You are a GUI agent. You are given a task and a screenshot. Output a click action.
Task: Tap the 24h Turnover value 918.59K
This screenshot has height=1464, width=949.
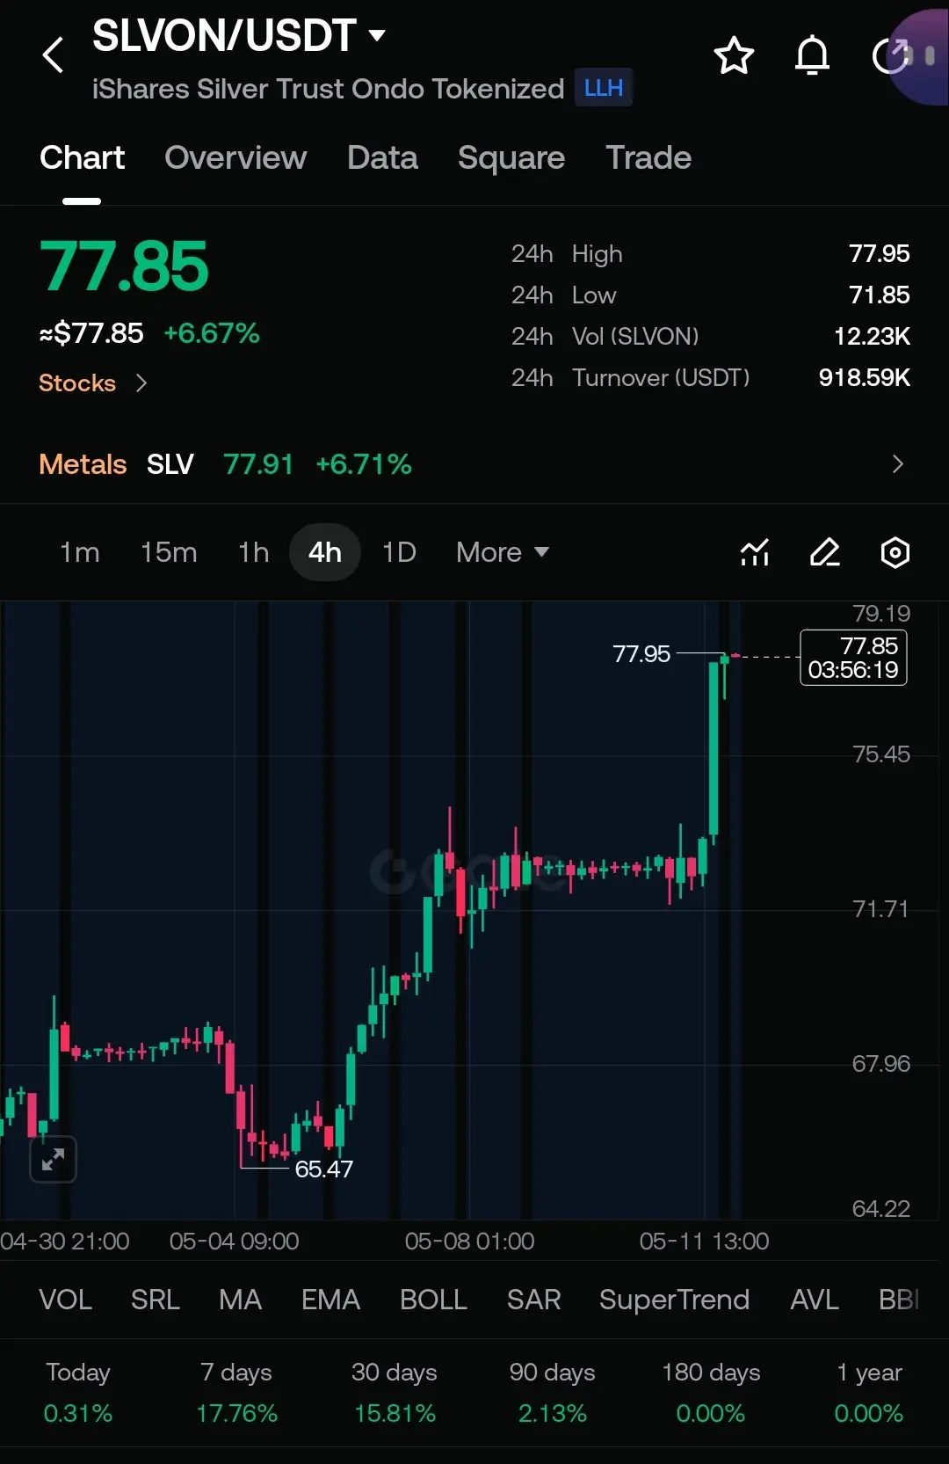pos(864,378)
